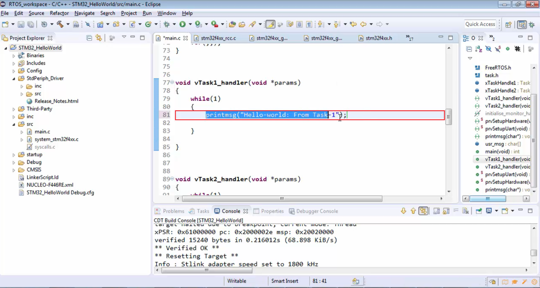Open the Open Console dropdown arrow
This screenshot has height=288, width=540.
click(513, 211)
